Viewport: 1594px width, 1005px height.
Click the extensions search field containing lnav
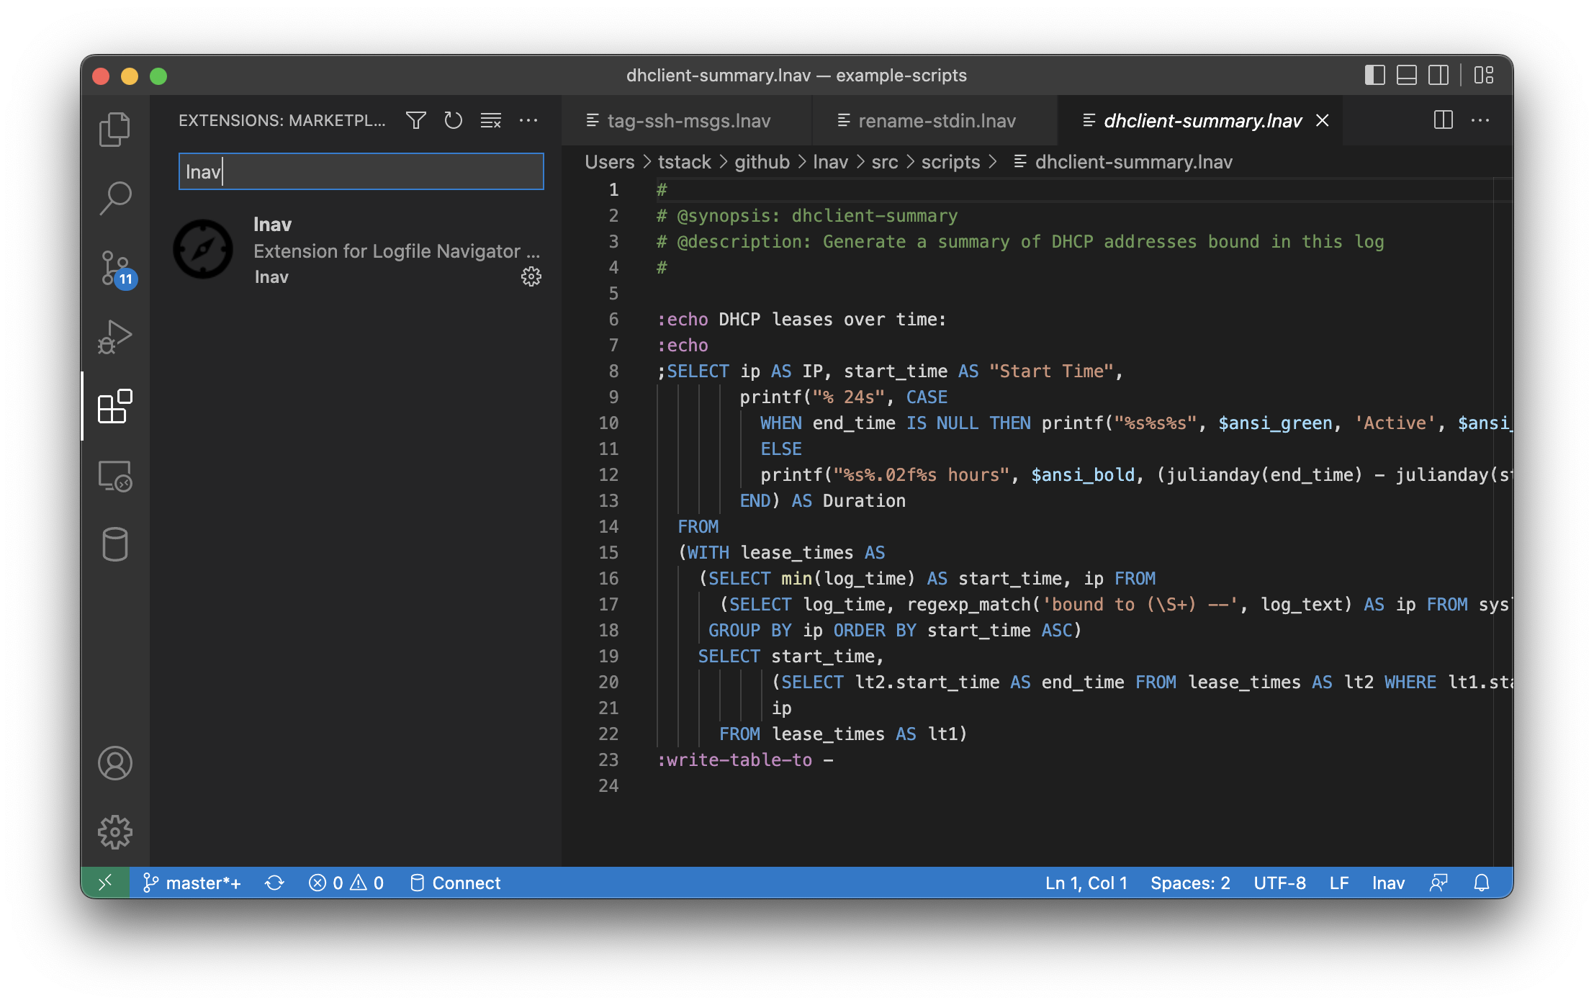(361, 171)
